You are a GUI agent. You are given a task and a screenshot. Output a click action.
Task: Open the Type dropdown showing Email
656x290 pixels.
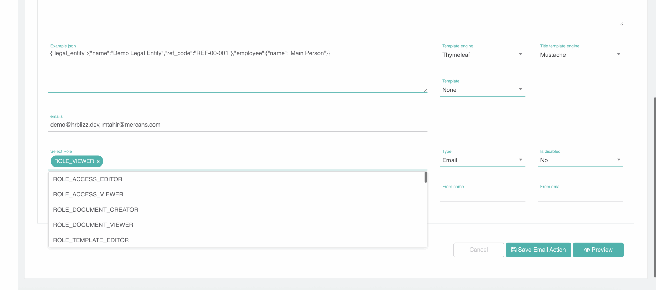[482, 160]
